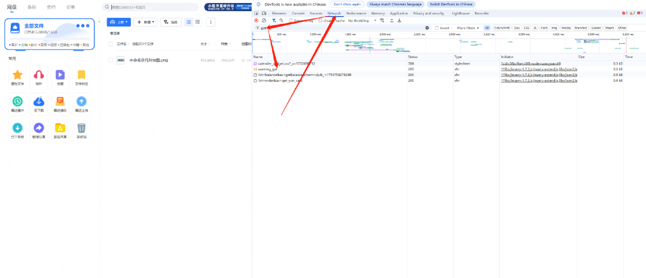This screenshot has width=646, height=278.
Task: Switch to the Application tab
Action: (399, 14)
